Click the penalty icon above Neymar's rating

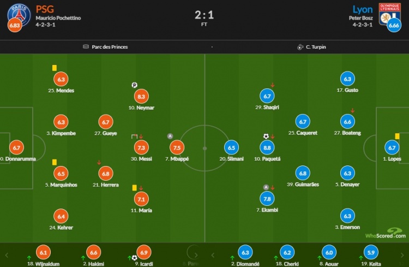click(134, 85)
